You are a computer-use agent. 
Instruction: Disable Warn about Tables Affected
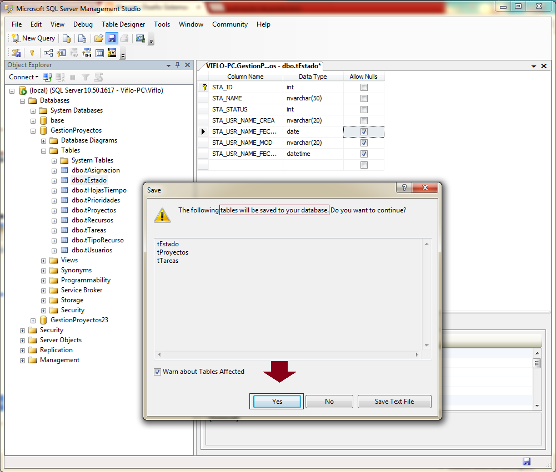[157, 372]
